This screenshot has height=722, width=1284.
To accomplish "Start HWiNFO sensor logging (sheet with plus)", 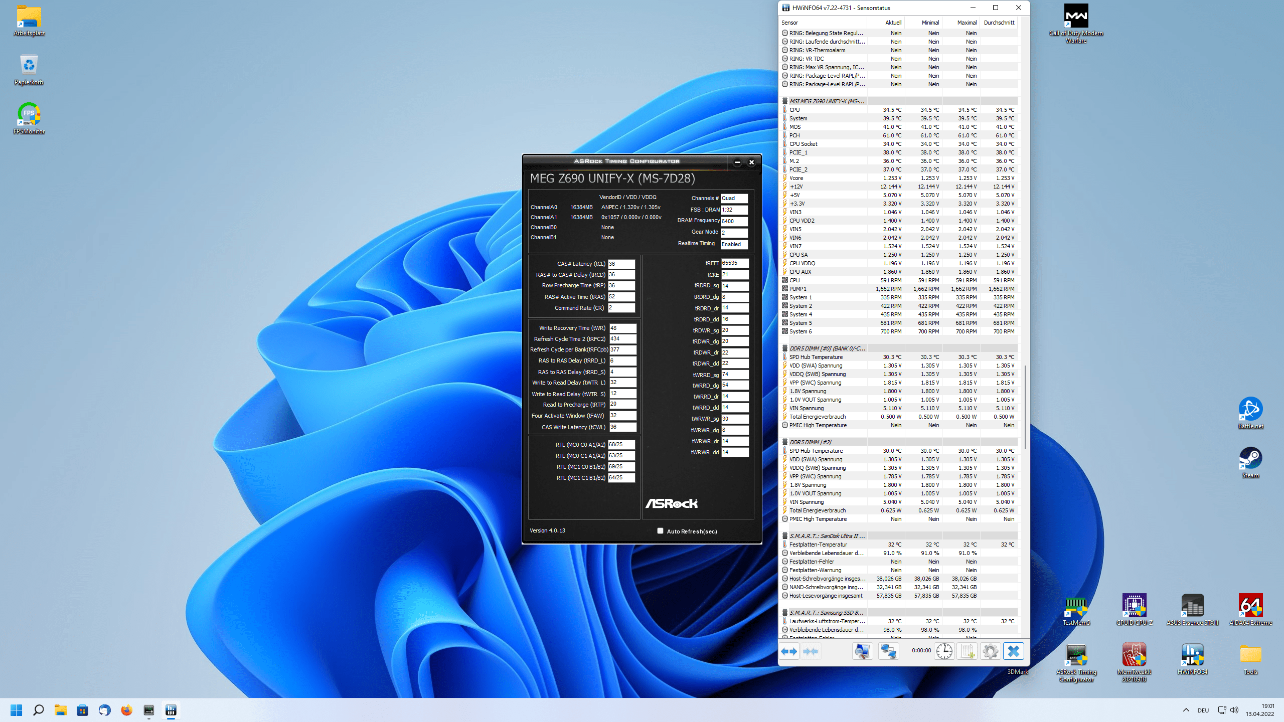I will click(967, 651).
